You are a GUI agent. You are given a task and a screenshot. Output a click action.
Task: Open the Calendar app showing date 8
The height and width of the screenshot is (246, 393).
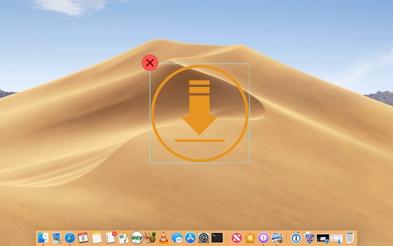click(x=83, y=237)
